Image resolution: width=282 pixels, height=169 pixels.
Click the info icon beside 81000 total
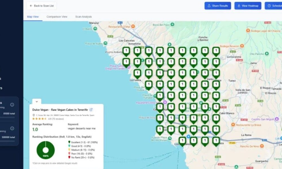click(12, 104)
